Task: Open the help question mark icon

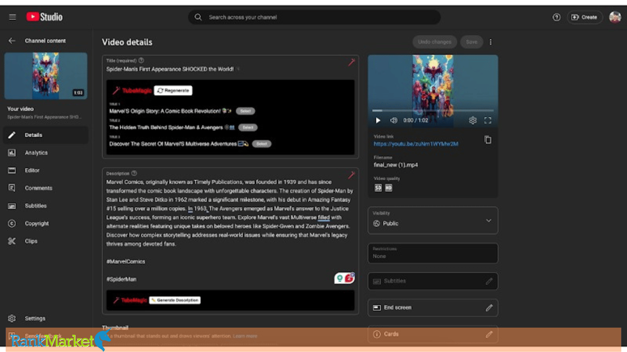Action: point(556,17)
